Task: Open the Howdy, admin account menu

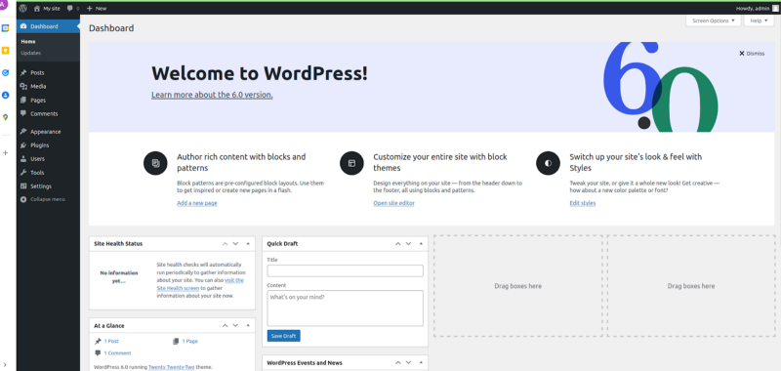Action: 758,9
